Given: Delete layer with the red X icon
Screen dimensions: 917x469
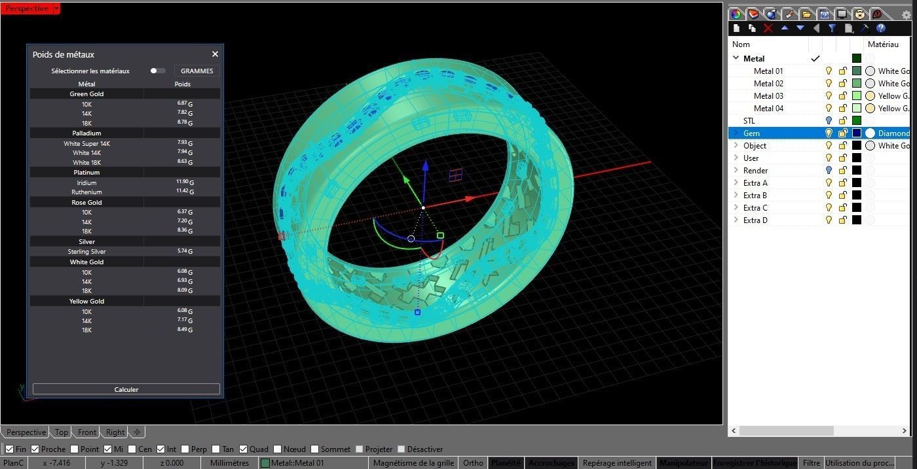Looking at the screenshot, I should (768, 28).
